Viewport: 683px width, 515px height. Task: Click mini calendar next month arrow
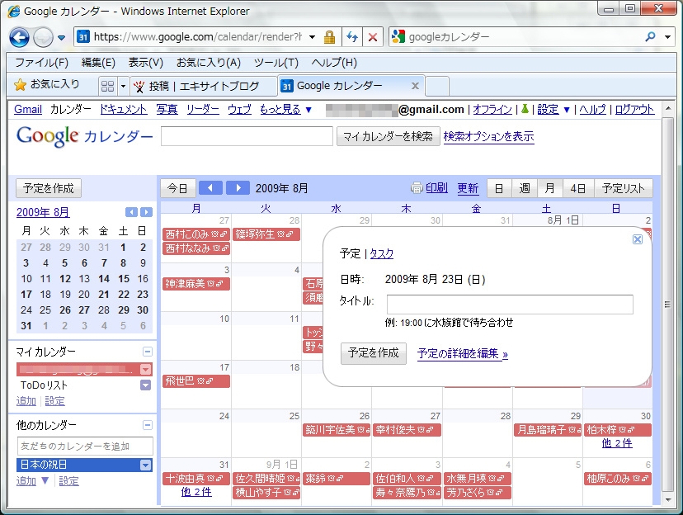click(146, 212)
